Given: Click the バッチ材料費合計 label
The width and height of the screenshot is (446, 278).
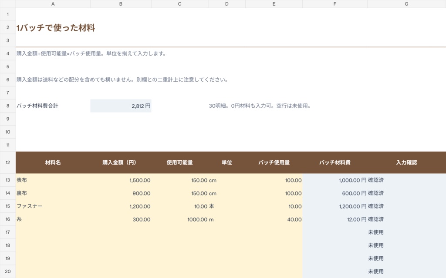Looking at the screenshot, I should pyautogui.click(x=37, y=106).
